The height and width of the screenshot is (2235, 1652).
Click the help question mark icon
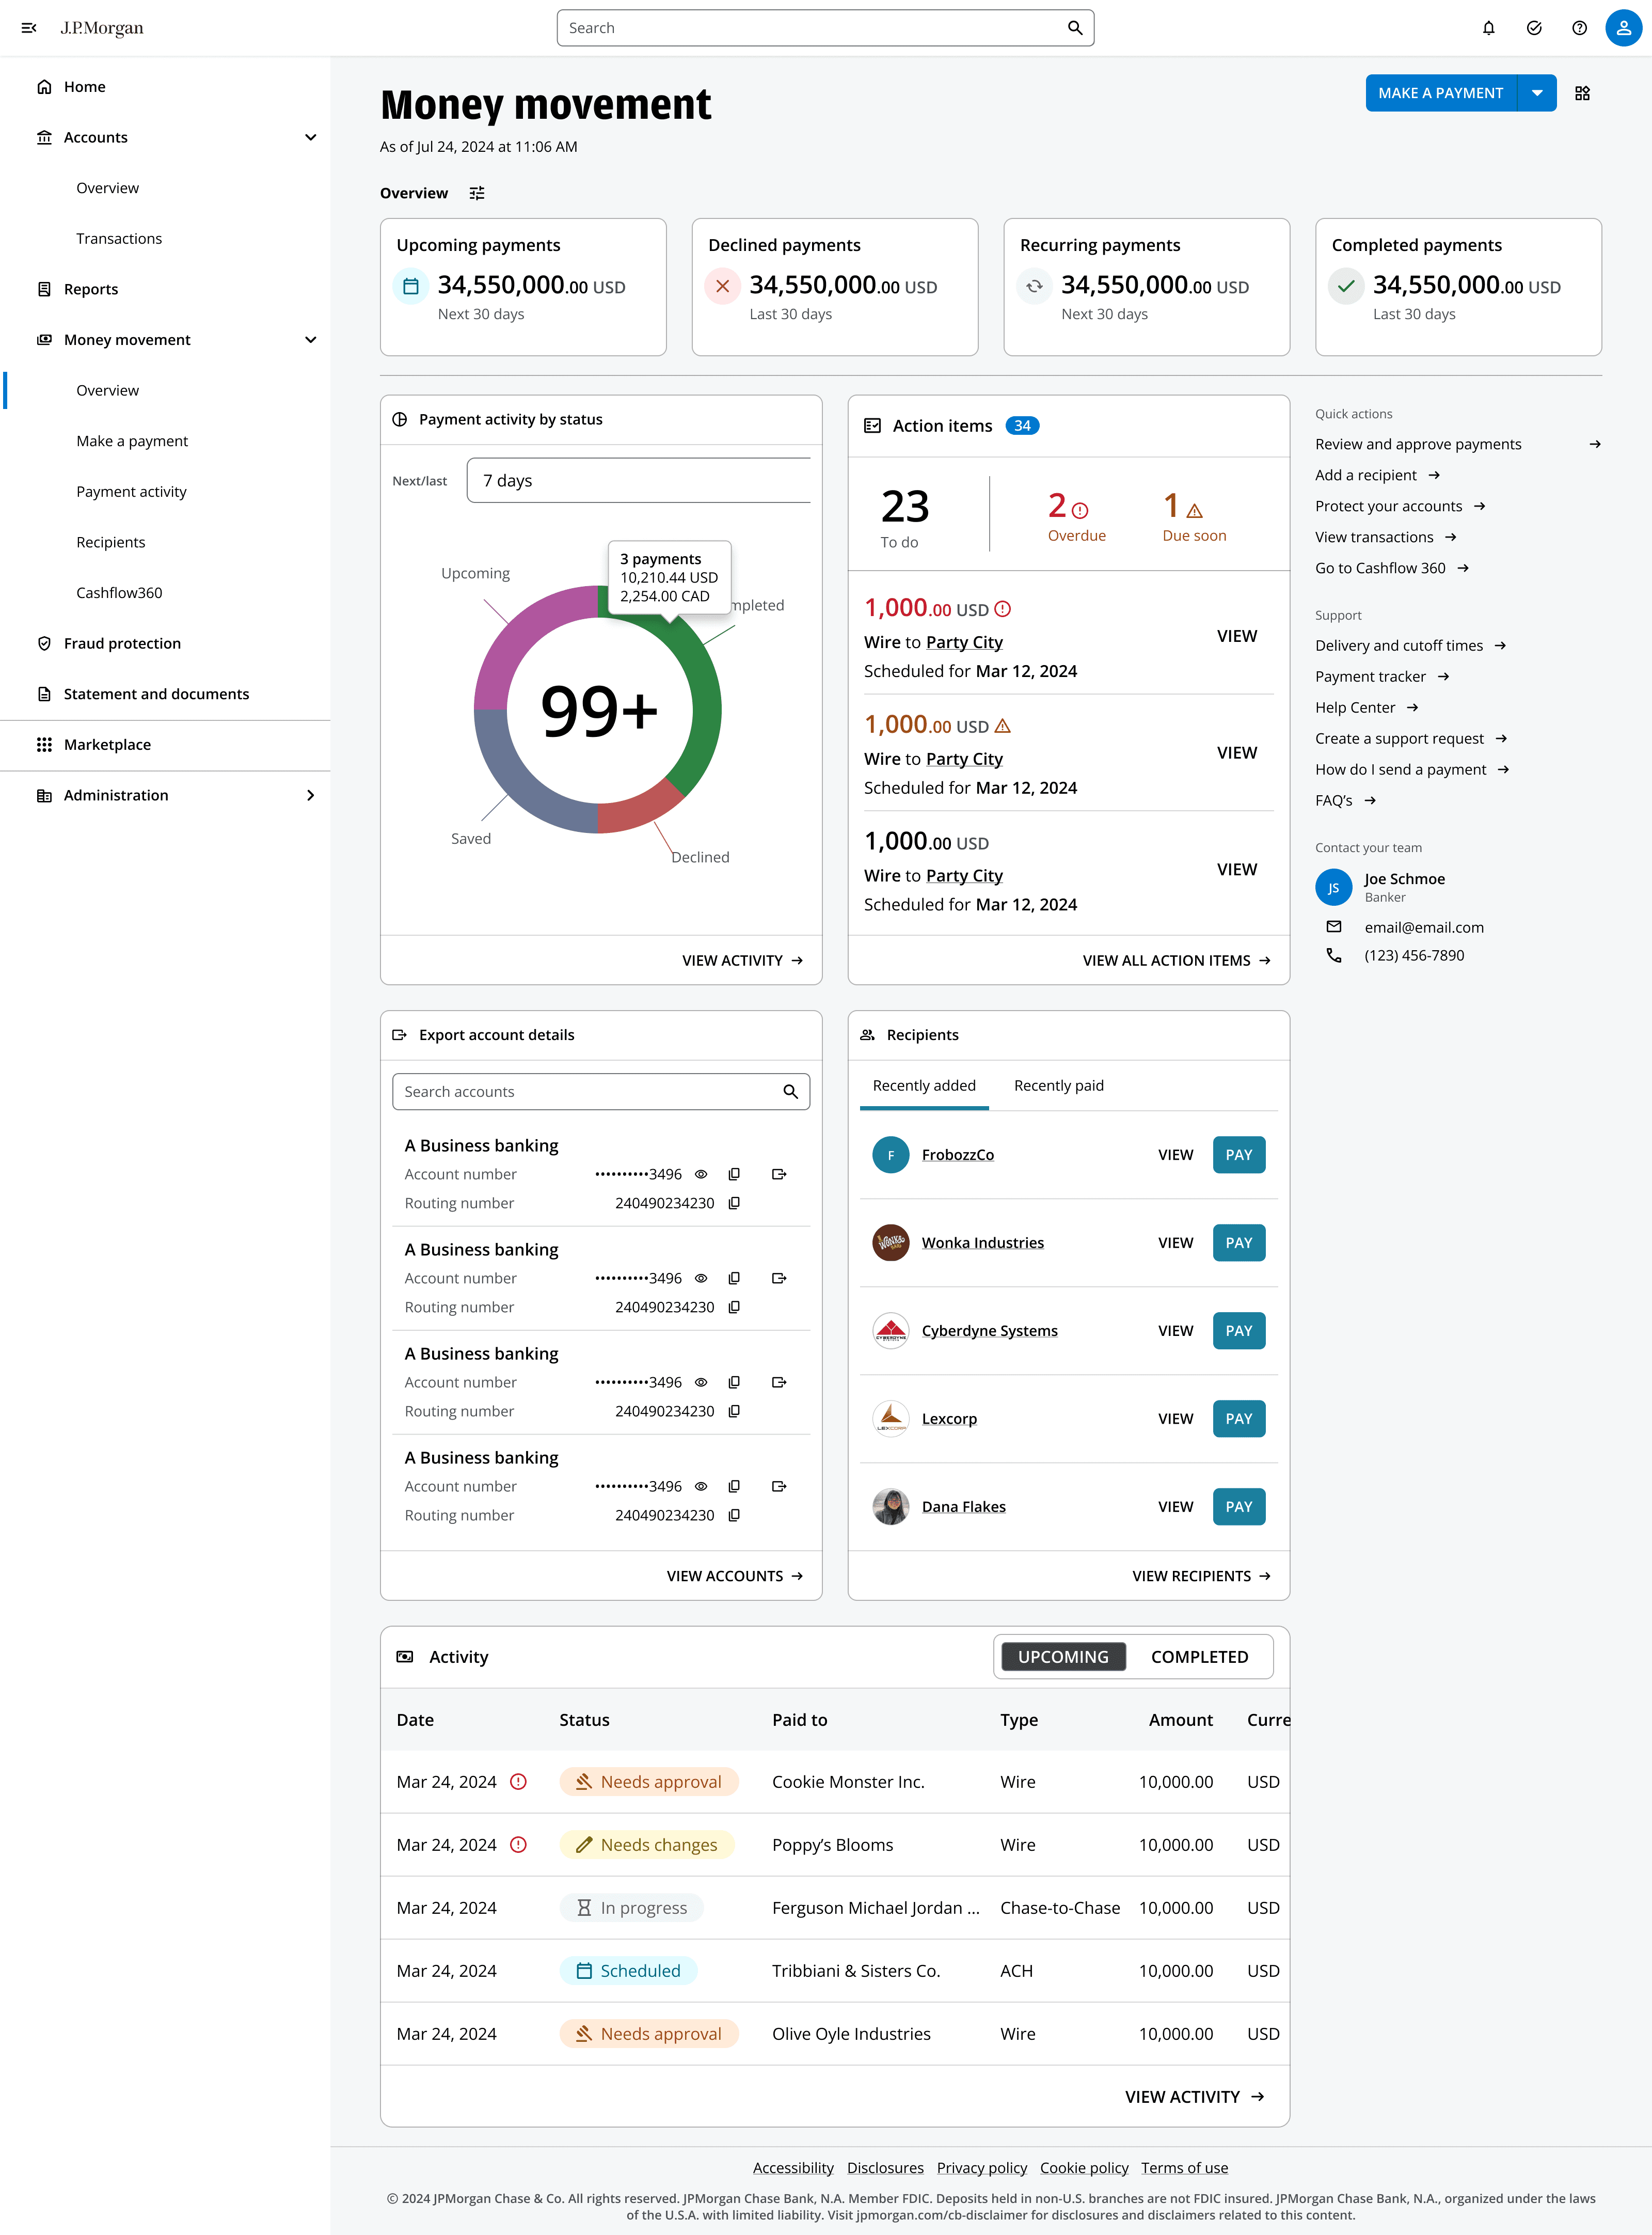click(x=1579, y=28)
